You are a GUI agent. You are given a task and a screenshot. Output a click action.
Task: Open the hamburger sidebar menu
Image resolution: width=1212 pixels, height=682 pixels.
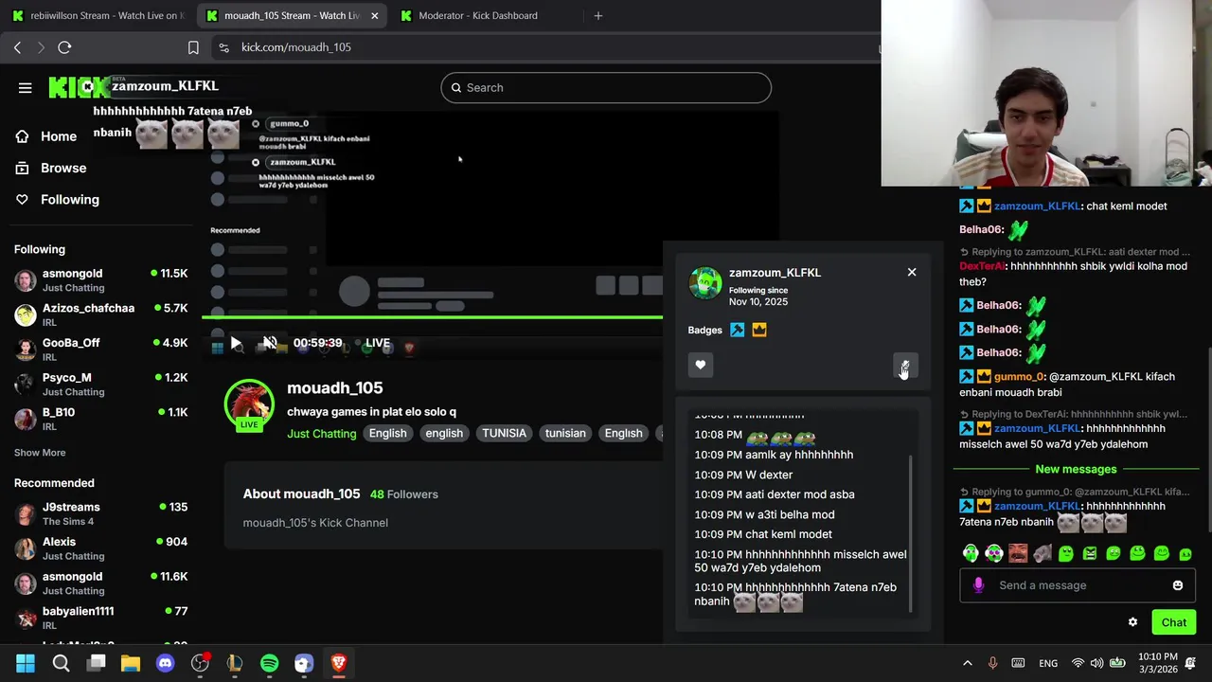coord(26,88)
